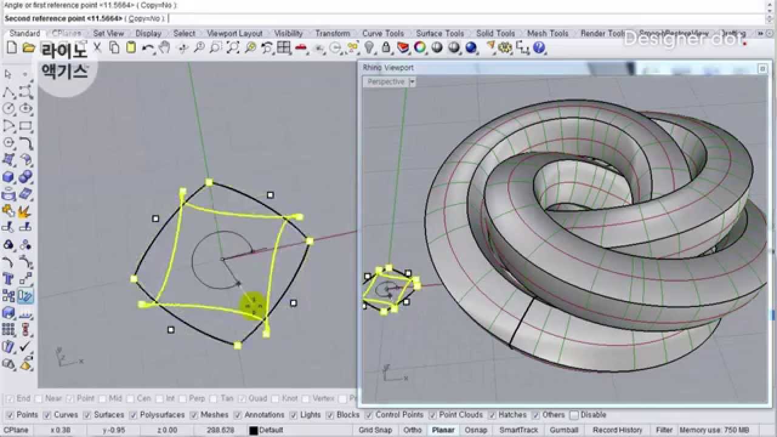The image size is (777, 437).
Task: Toggle Planar in status bar
Action: point(443,430)
